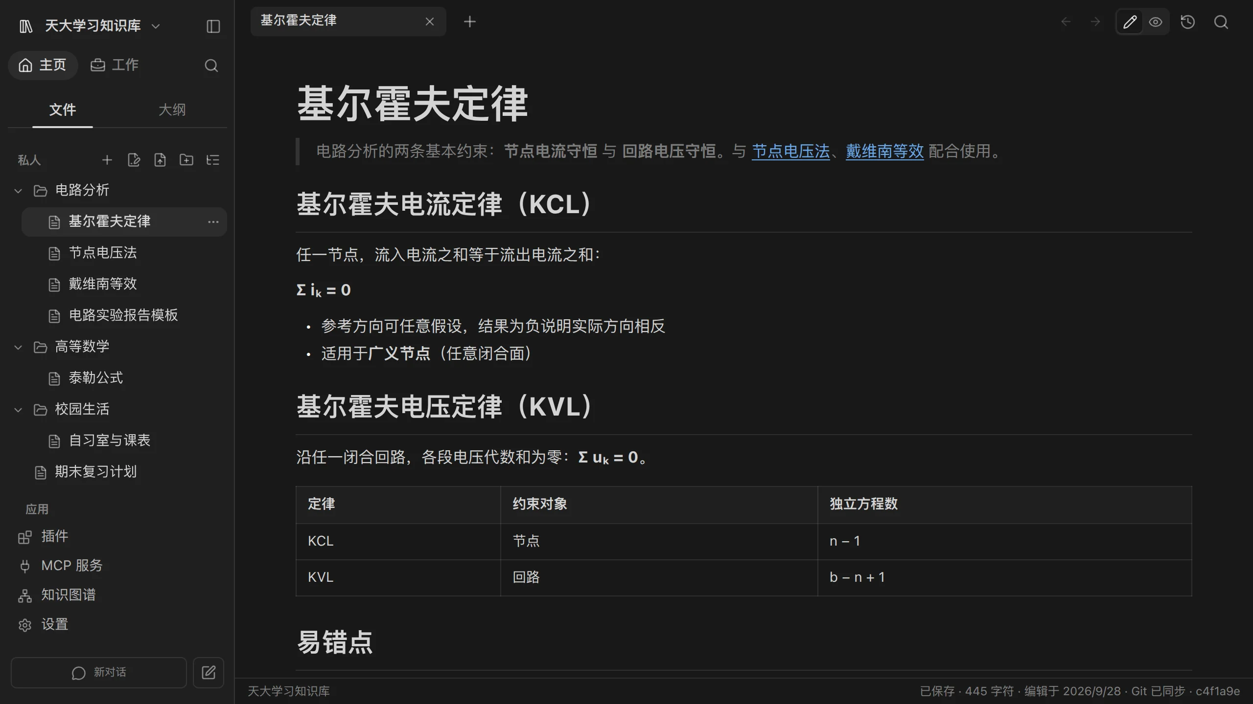This screenshot has width=1253, height=704.
Task: Click Git sync status in status bar
Action: tap(1158, 691)
